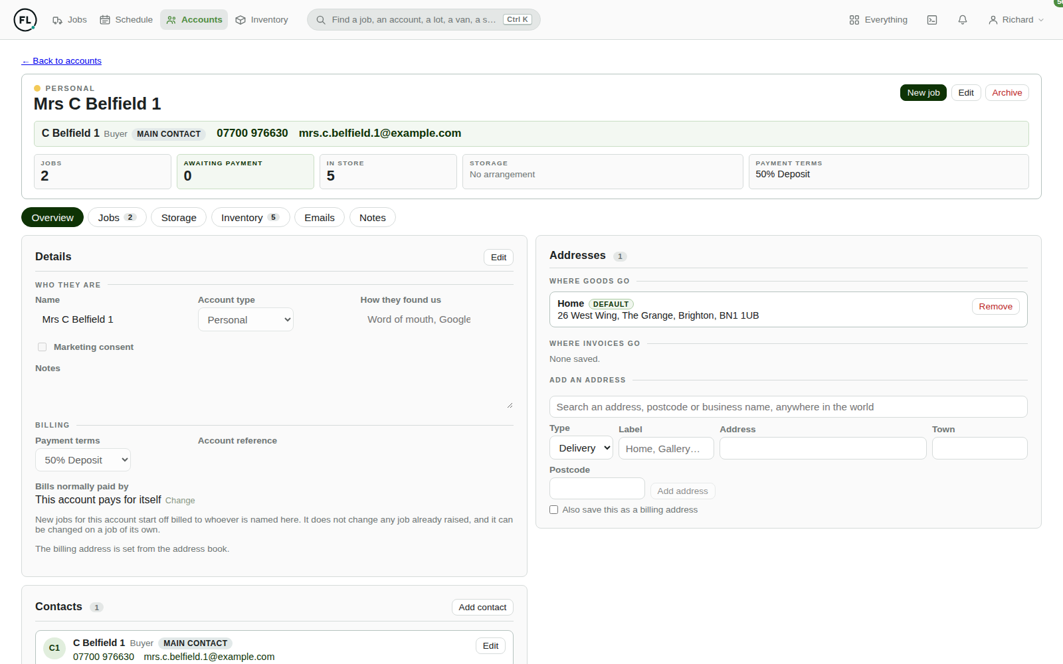Open Schedule in the top navigation
This screenshot has width=1063, height=664.
point(126,20)
